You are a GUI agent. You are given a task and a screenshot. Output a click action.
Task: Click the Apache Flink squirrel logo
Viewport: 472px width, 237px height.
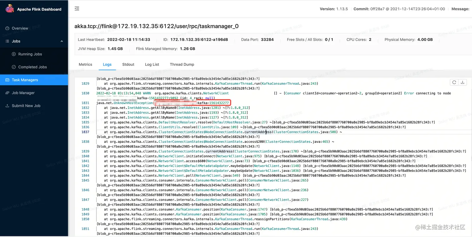[10, 9]
